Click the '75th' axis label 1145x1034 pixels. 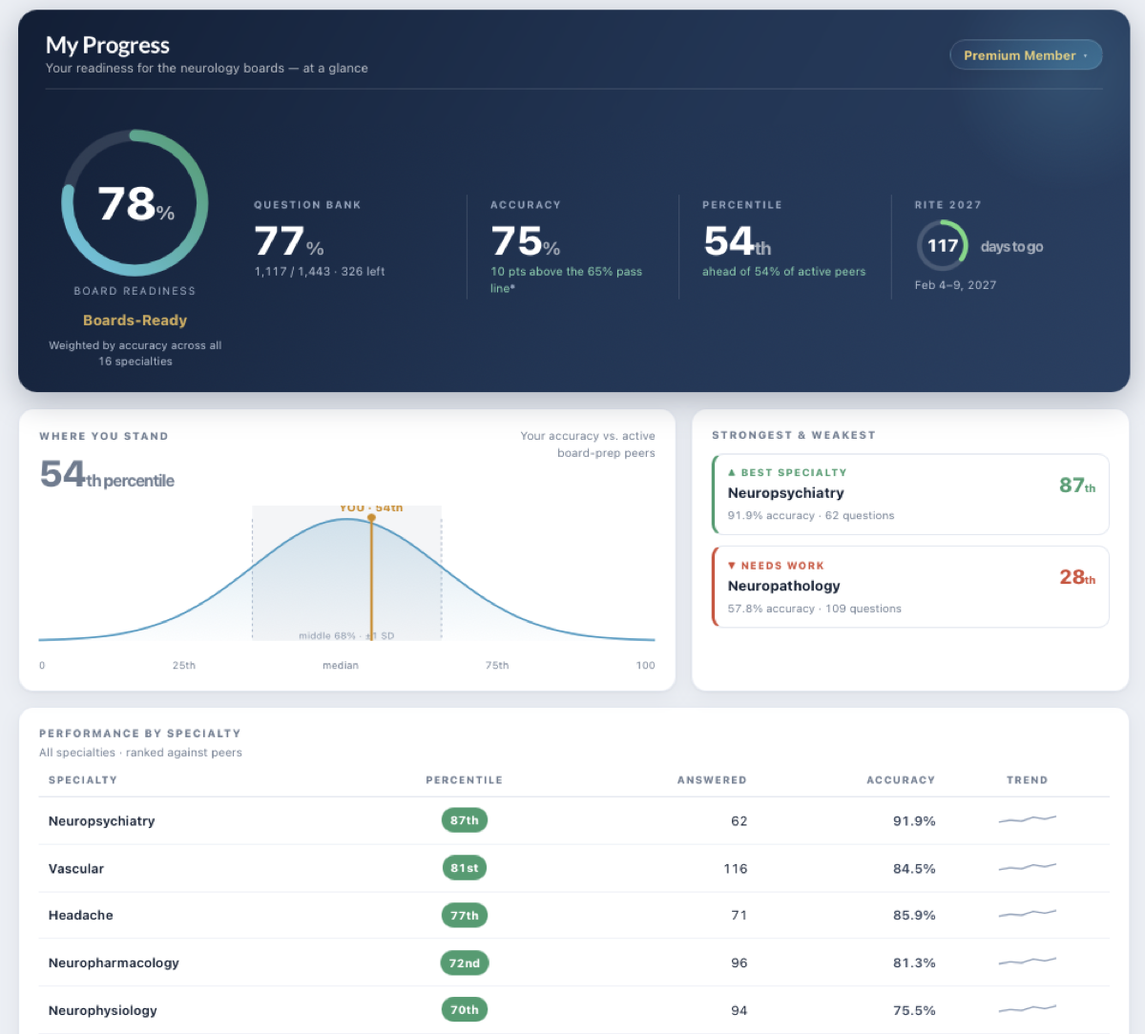pos(497,666)
